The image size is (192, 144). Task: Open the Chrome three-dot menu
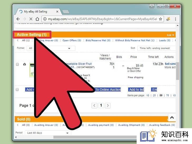[x=175, y=19]
